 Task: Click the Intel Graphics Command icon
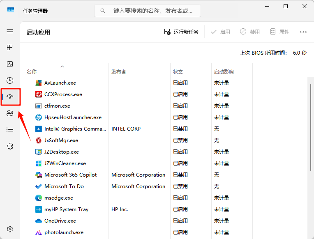[39, 129]
